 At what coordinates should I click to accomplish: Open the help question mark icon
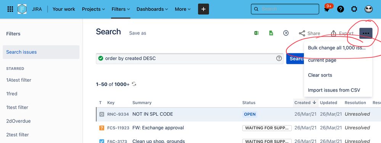pyautogui.click(x=341, y=9)
